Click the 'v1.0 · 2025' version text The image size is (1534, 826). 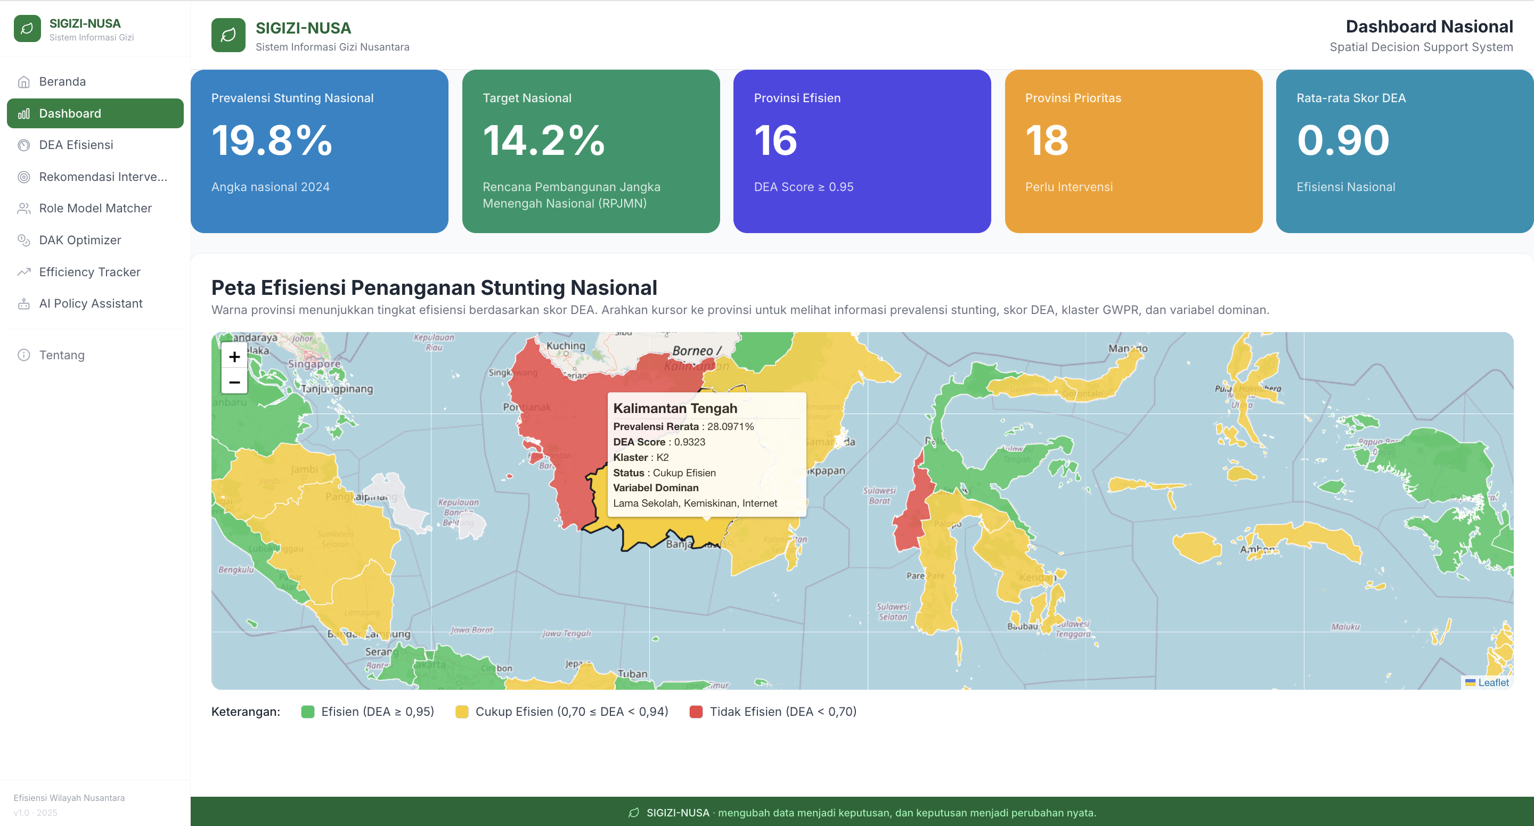point(36,813)
